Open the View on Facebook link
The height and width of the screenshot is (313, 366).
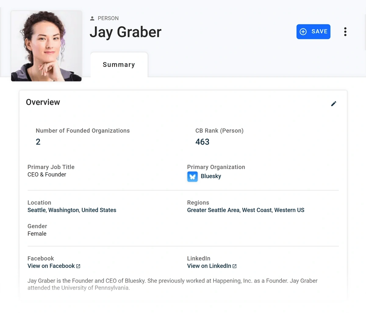[x=51, y=266]
